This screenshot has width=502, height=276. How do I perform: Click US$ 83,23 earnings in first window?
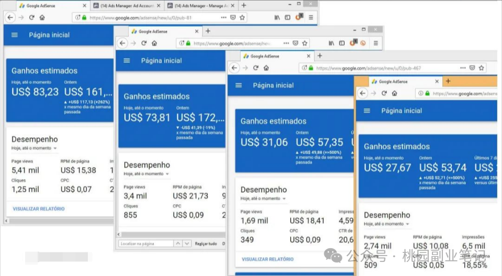35,92
